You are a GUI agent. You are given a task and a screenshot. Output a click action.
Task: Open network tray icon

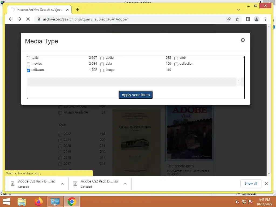pos(244,202)
